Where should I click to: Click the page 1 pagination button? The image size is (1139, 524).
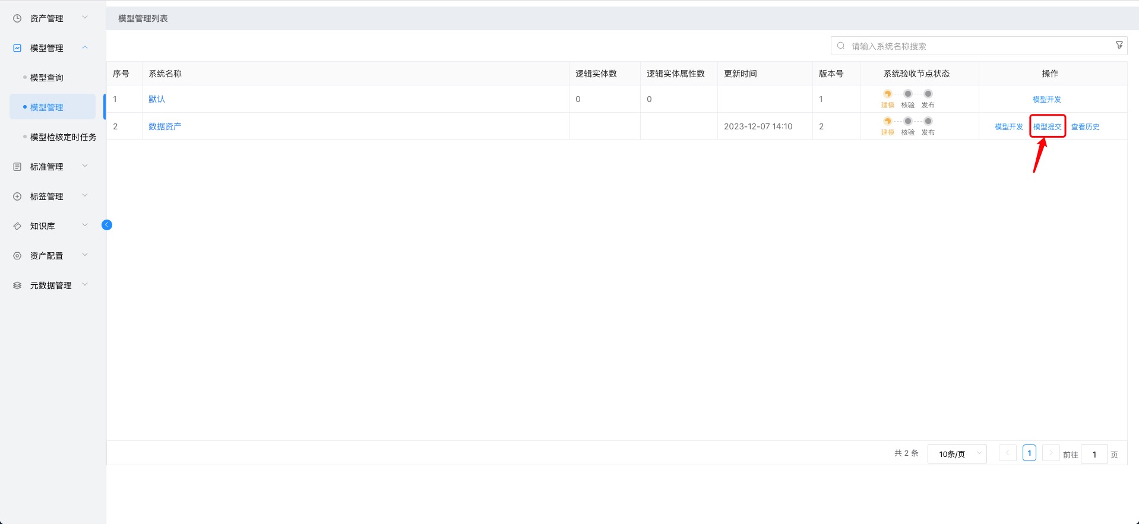[x=1030, y=453]
